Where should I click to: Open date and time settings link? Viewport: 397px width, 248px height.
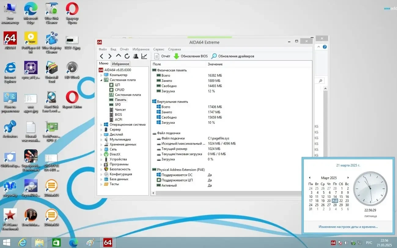348,227
